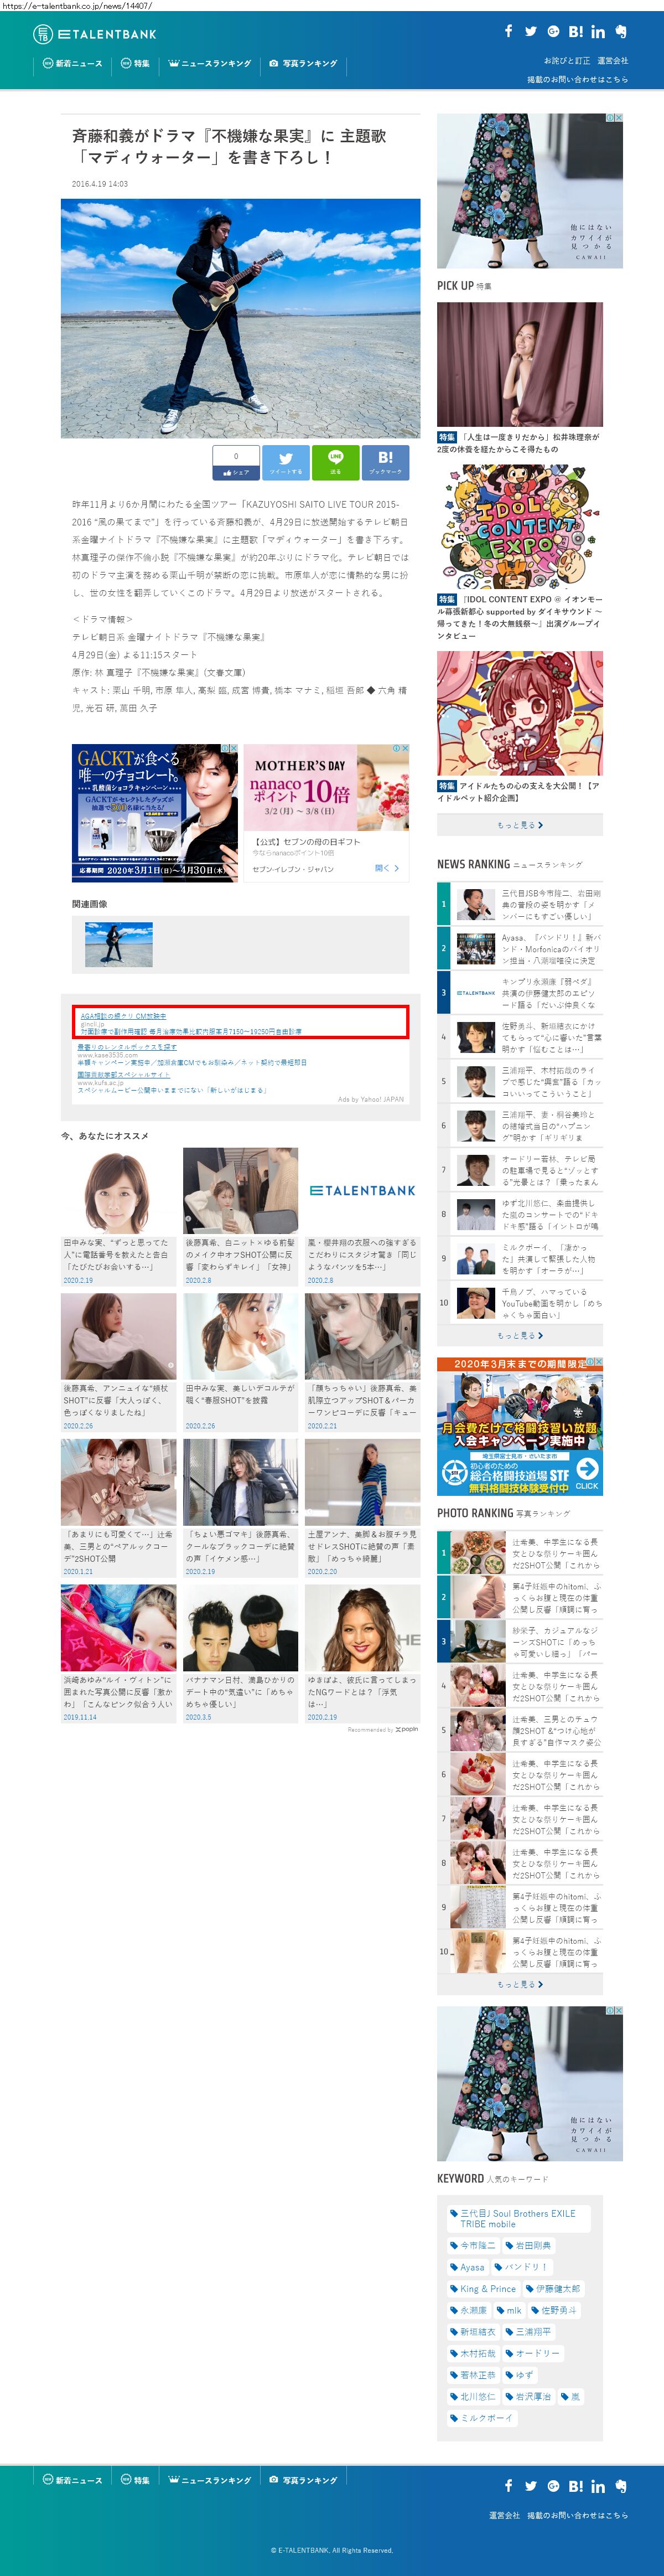Open 特集 in the header navigation
This screenshot has width=664, height=2576.
coord(135,64)
